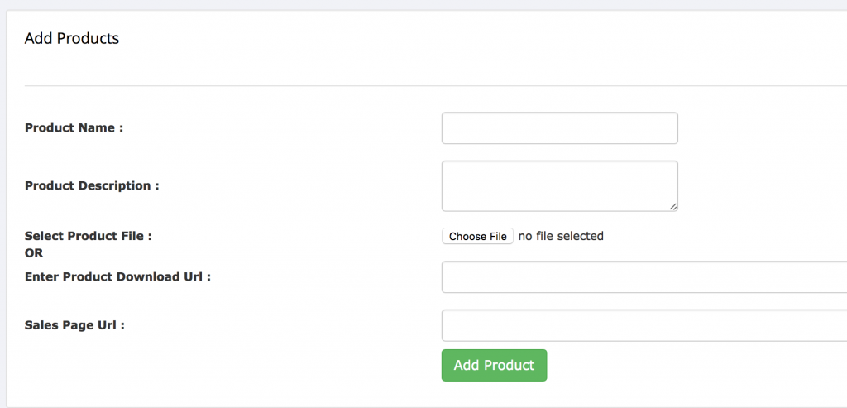Click the gray area below the form panel
Image resolution: width=847 pixels, height=408 pixels.
[x=414, y=406]
